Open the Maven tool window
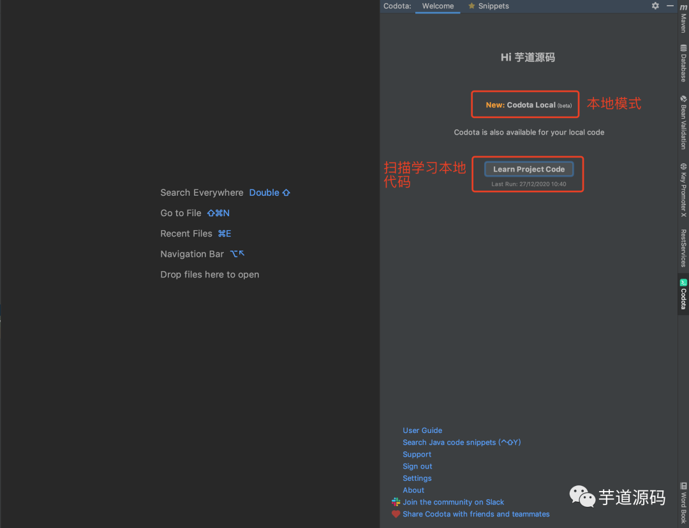 (683, 18)
